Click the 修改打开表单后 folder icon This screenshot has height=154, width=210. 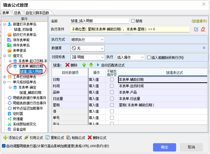click(9, 35)
